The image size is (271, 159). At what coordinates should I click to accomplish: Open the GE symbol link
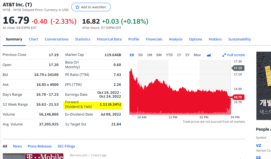tap(258, 157)
